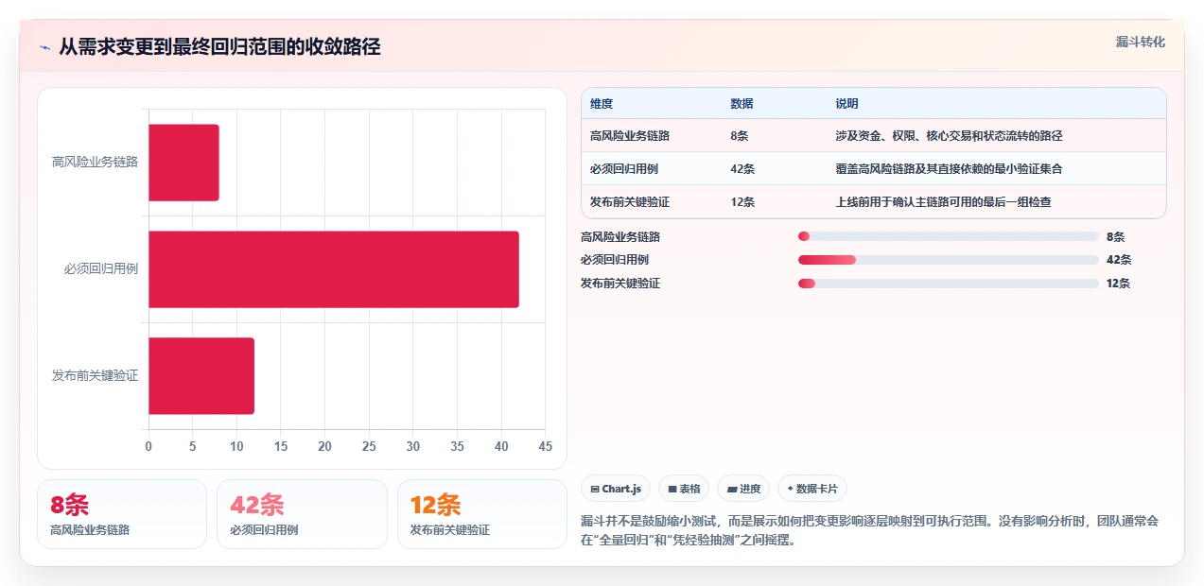1204x586 pixels.
Task: Click the page title 从需求变更到最终回归范围的收敛路径
Action: click(x=219, y=46)
